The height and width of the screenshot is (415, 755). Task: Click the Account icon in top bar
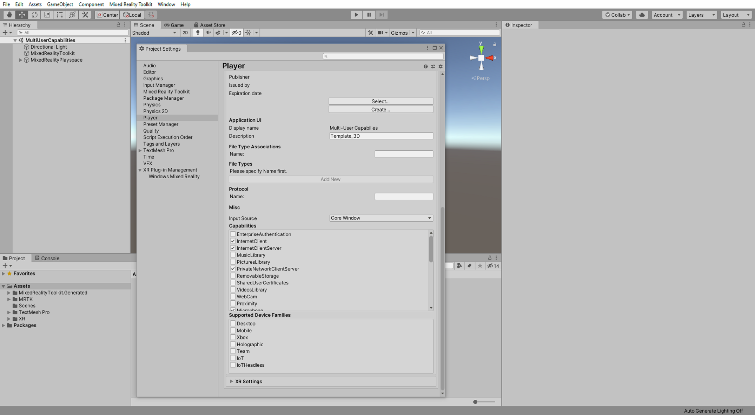pyautogui.click(x=667, y=14)
